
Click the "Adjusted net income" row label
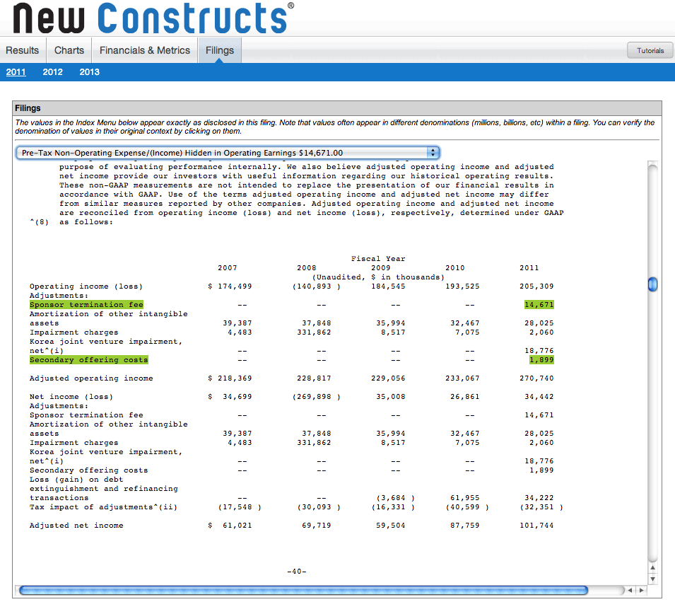76,526
